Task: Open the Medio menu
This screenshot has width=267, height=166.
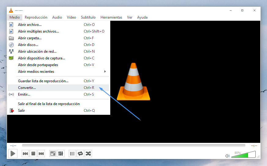Action: click(x=15, y=17)
